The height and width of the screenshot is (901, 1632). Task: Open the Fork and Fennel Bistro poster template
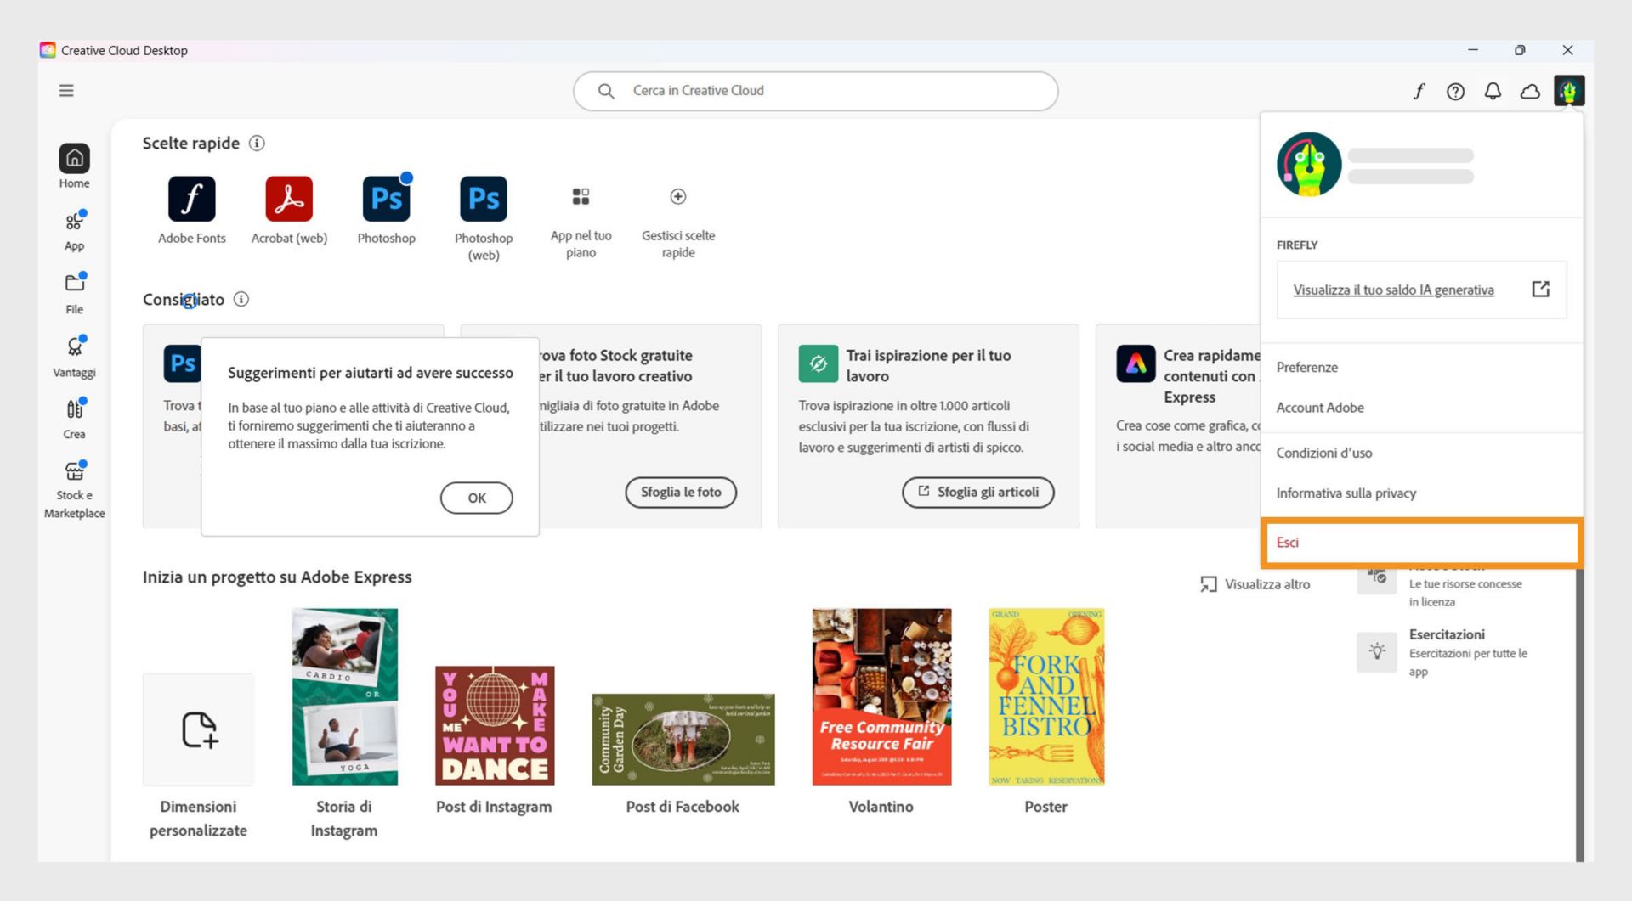coord(1045,695)
